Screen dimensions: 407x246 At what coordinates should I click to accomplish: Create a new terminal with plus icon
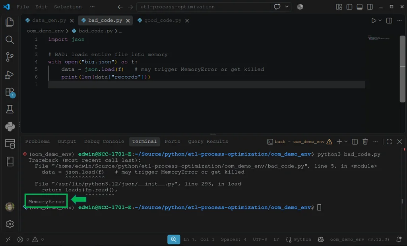(x=339, y=142)
